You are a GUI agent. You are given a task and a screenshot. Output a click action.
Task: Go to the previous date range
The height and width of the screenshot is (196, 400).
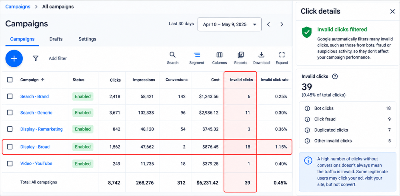click(x=268, y=24)
